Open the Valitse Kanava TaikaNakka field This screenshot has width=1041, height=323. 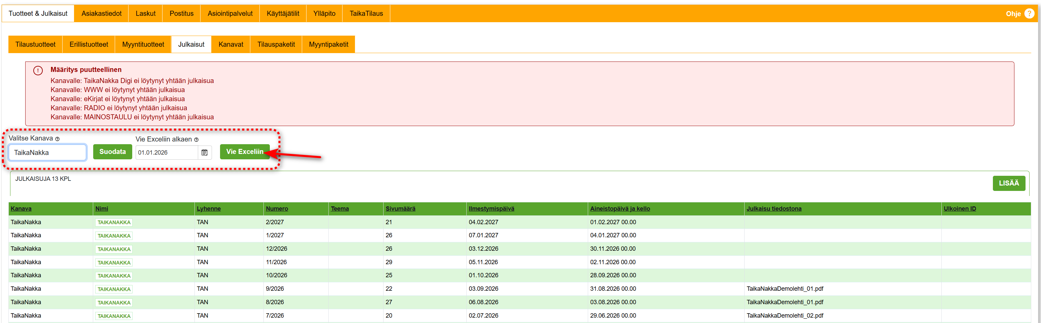coord(47,153)
